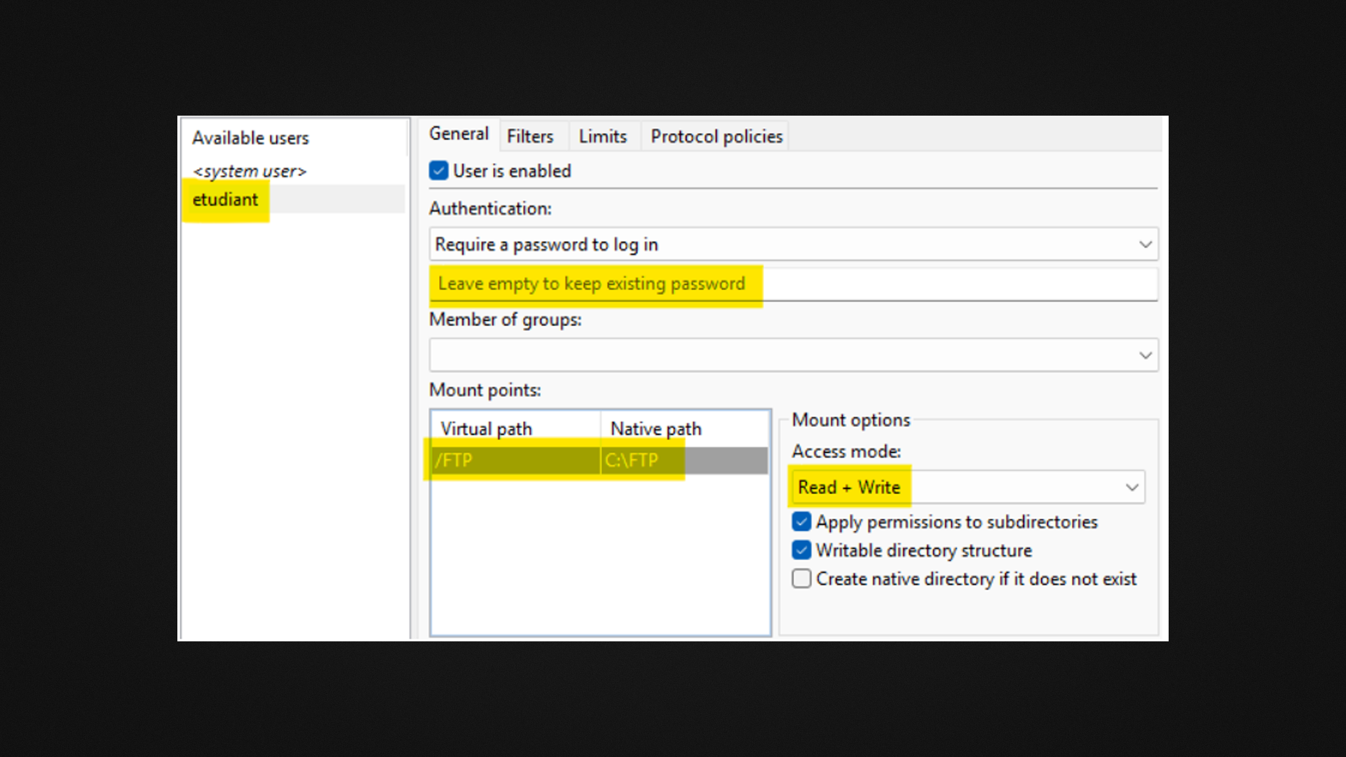Open the Protocol policies tab

(716, 136)
